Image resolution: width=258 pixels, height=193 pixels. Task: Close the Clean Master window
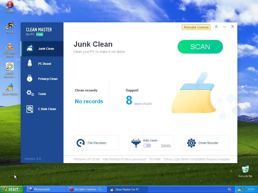[x=233, y=26]
